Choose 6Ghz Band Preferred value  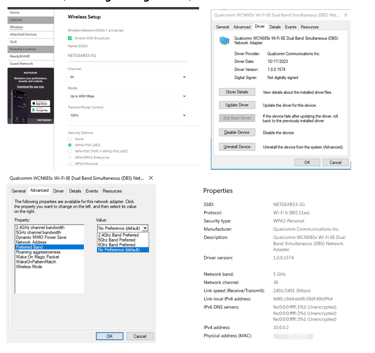123,245
